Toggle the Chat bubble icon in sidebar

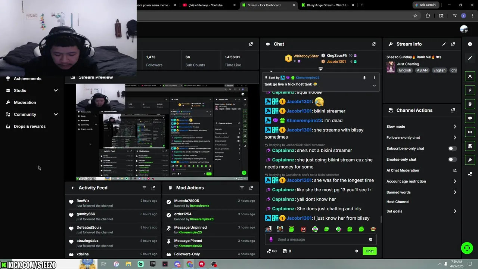pos(470,118)
